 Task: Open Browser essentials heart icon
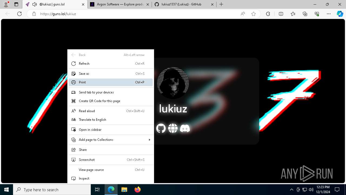click(x=317, y=14)
